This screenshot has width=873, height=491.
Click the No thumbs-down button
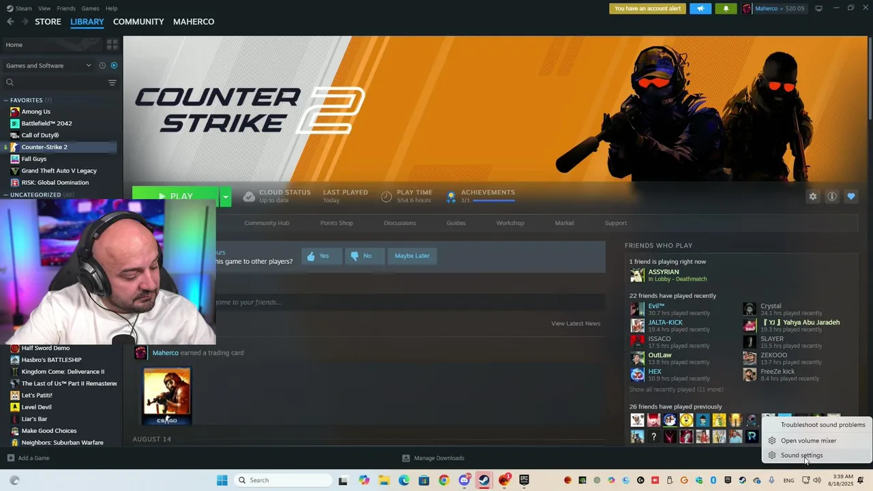pyautogui.click(x=365, y=256)
